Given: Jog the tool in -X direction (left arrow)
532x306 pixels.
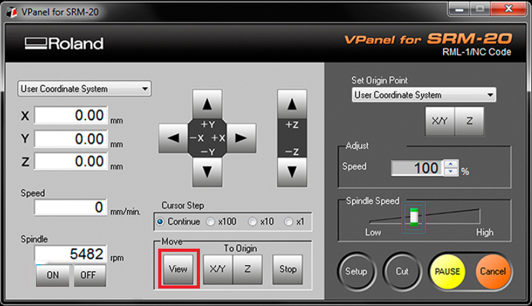Looking at the screenshot, I should pos(173,138).
